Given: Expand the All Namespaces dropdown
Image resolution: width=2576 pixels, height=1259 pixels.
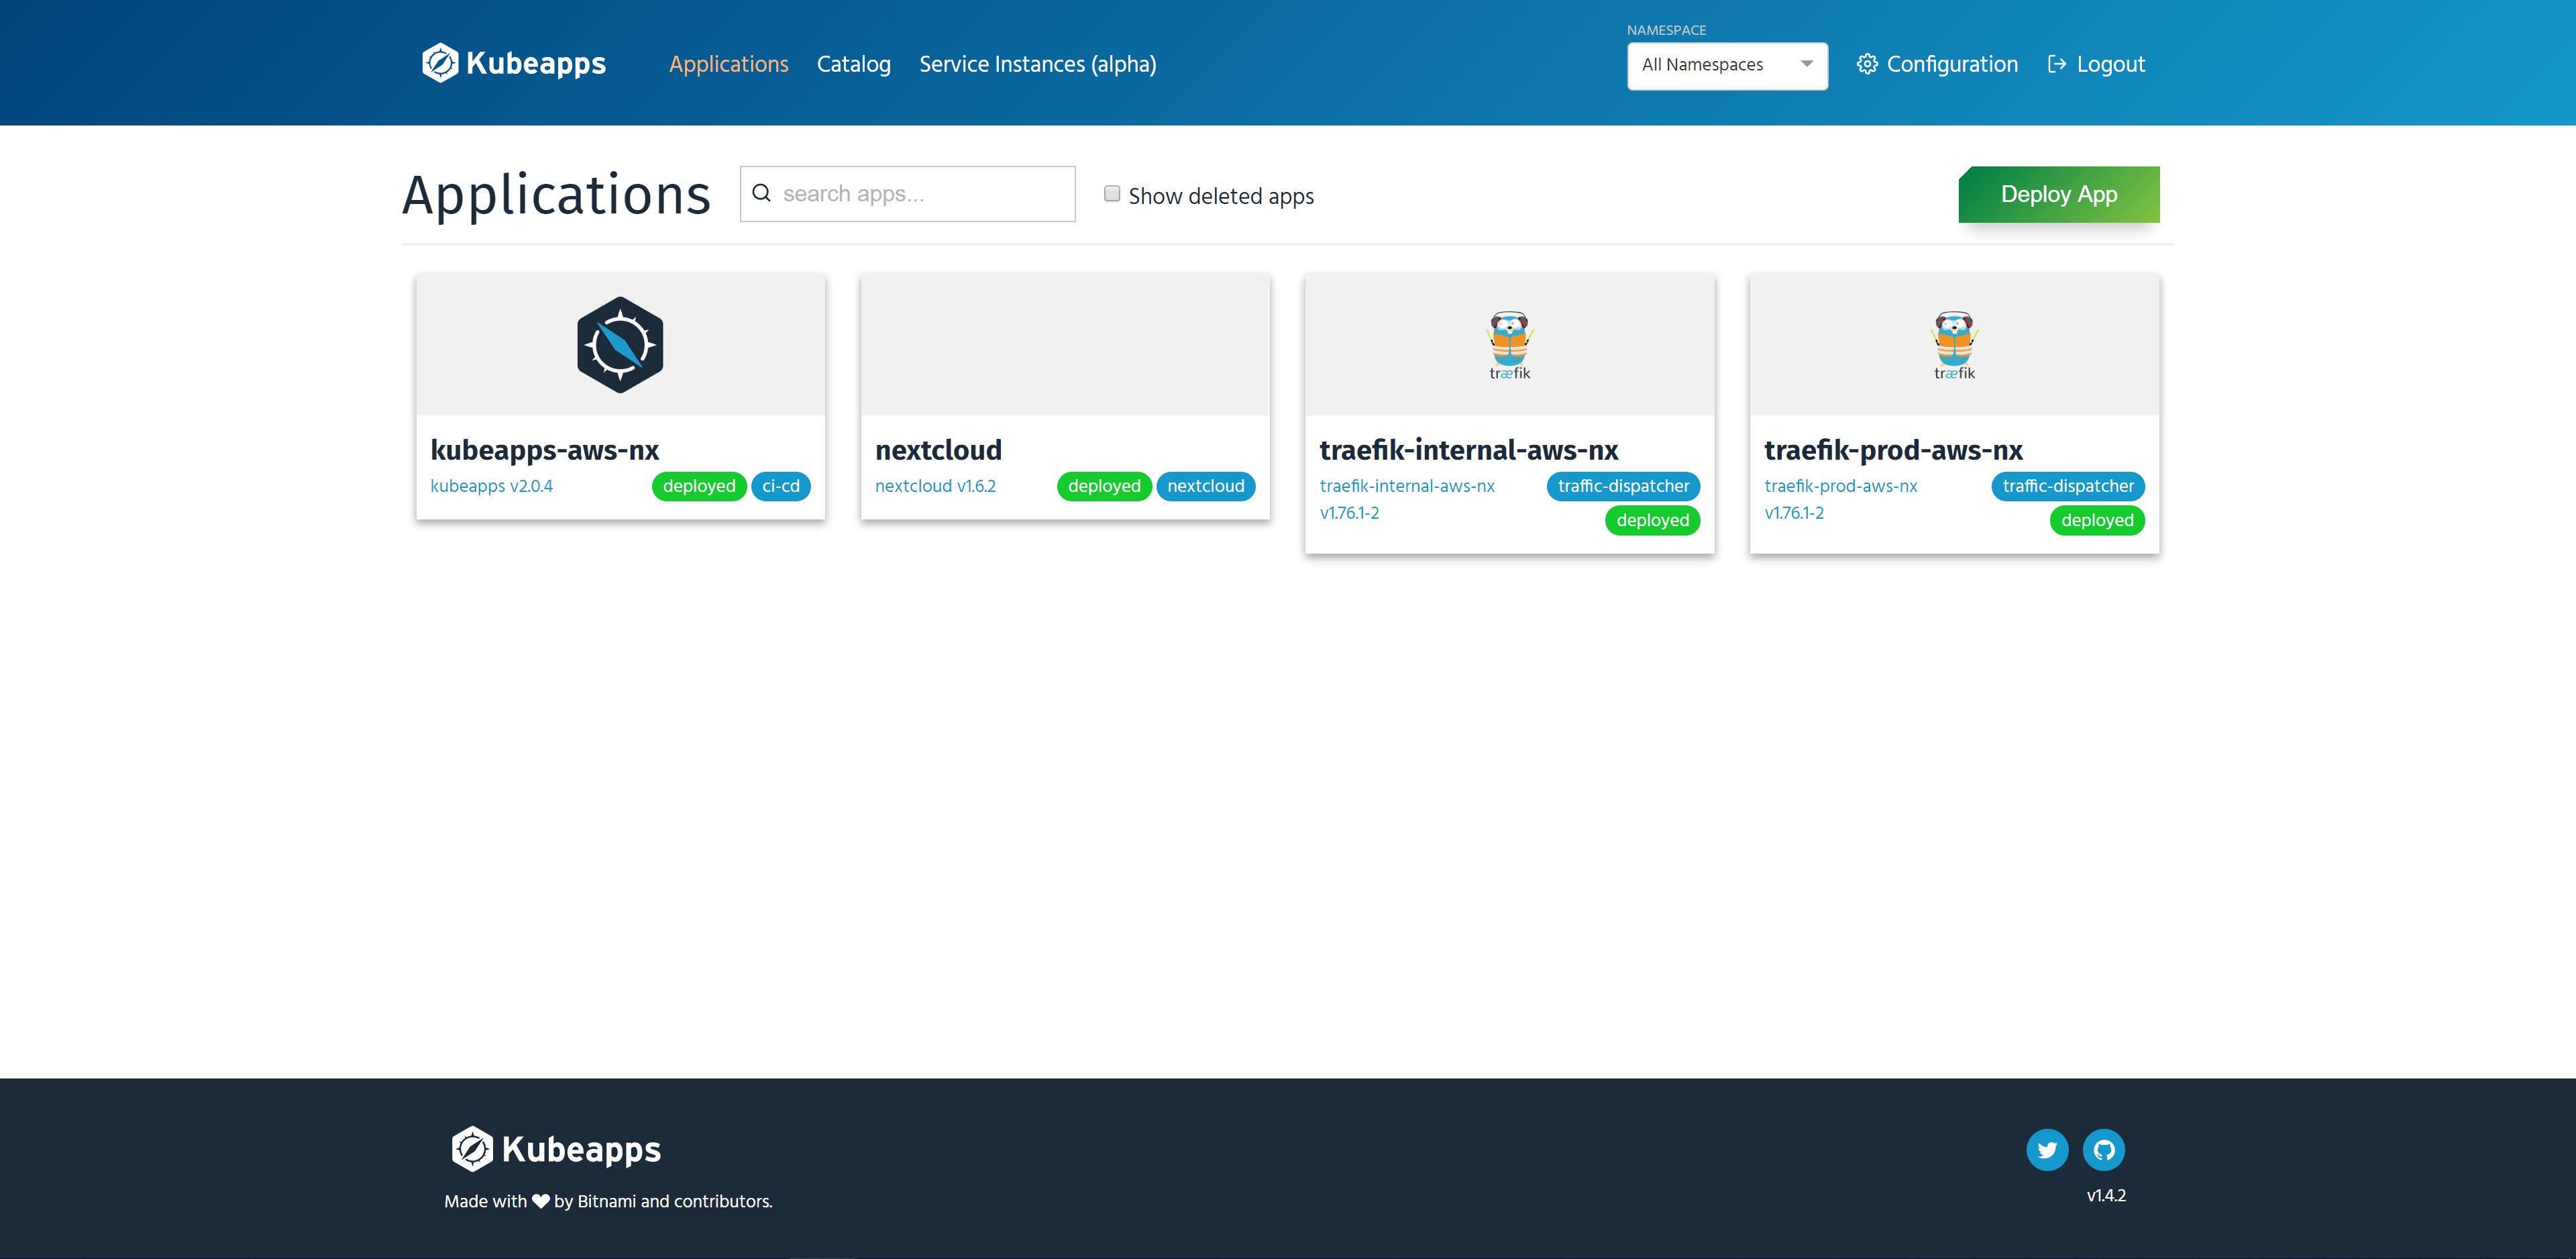Looking at the screenshot, I should 1727,65.
